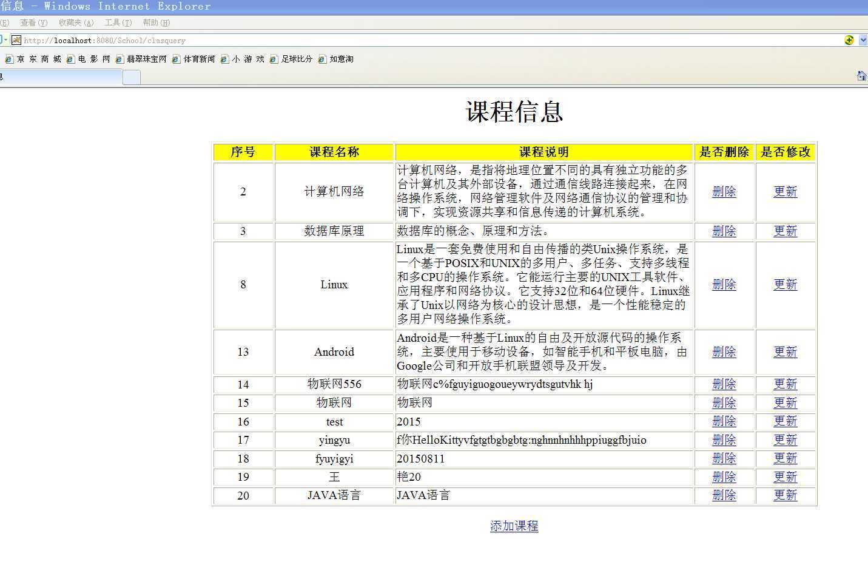
Task: Click 更新 in row number 19
Action: [786, 477]
